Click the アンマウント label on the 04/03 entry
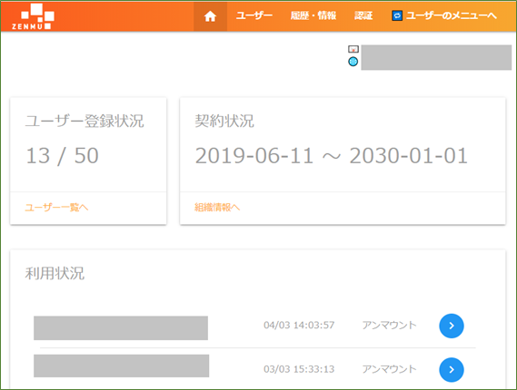Viewport: 517px width, 390px height. pos(389,326)
